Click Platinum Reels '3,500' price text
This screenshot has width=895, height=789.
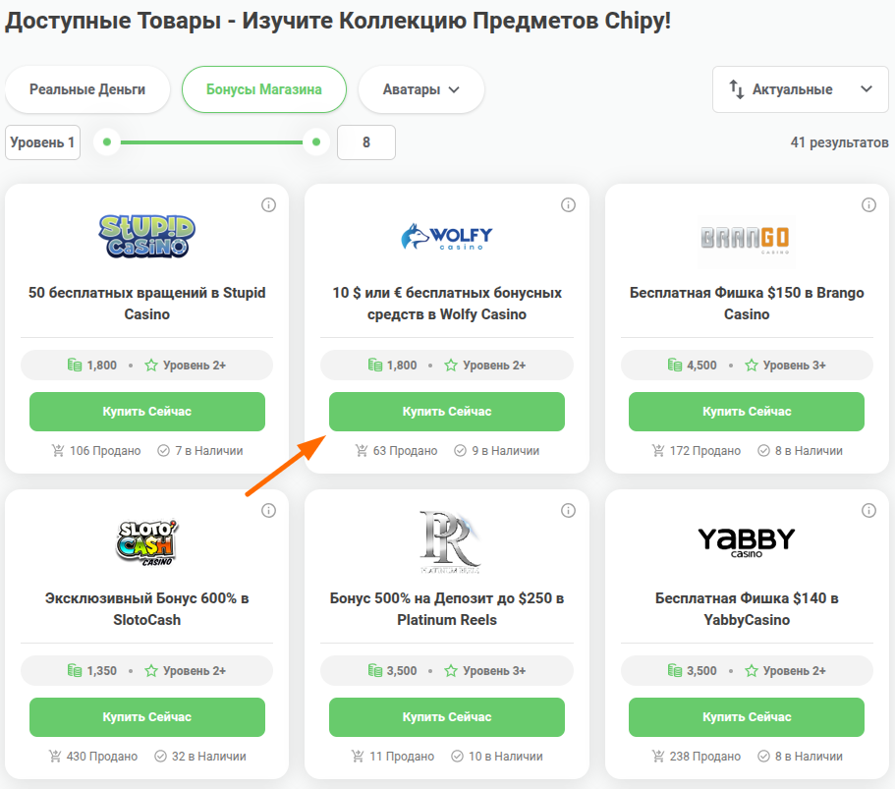[x=402, y=671]
